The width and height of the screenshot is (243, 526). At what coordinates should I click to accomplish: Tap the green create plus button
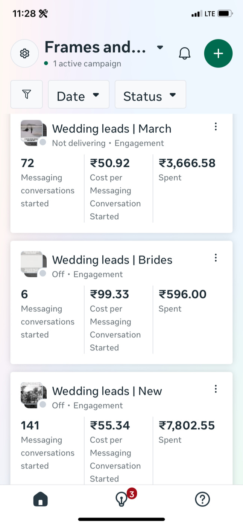click(218, 54)
